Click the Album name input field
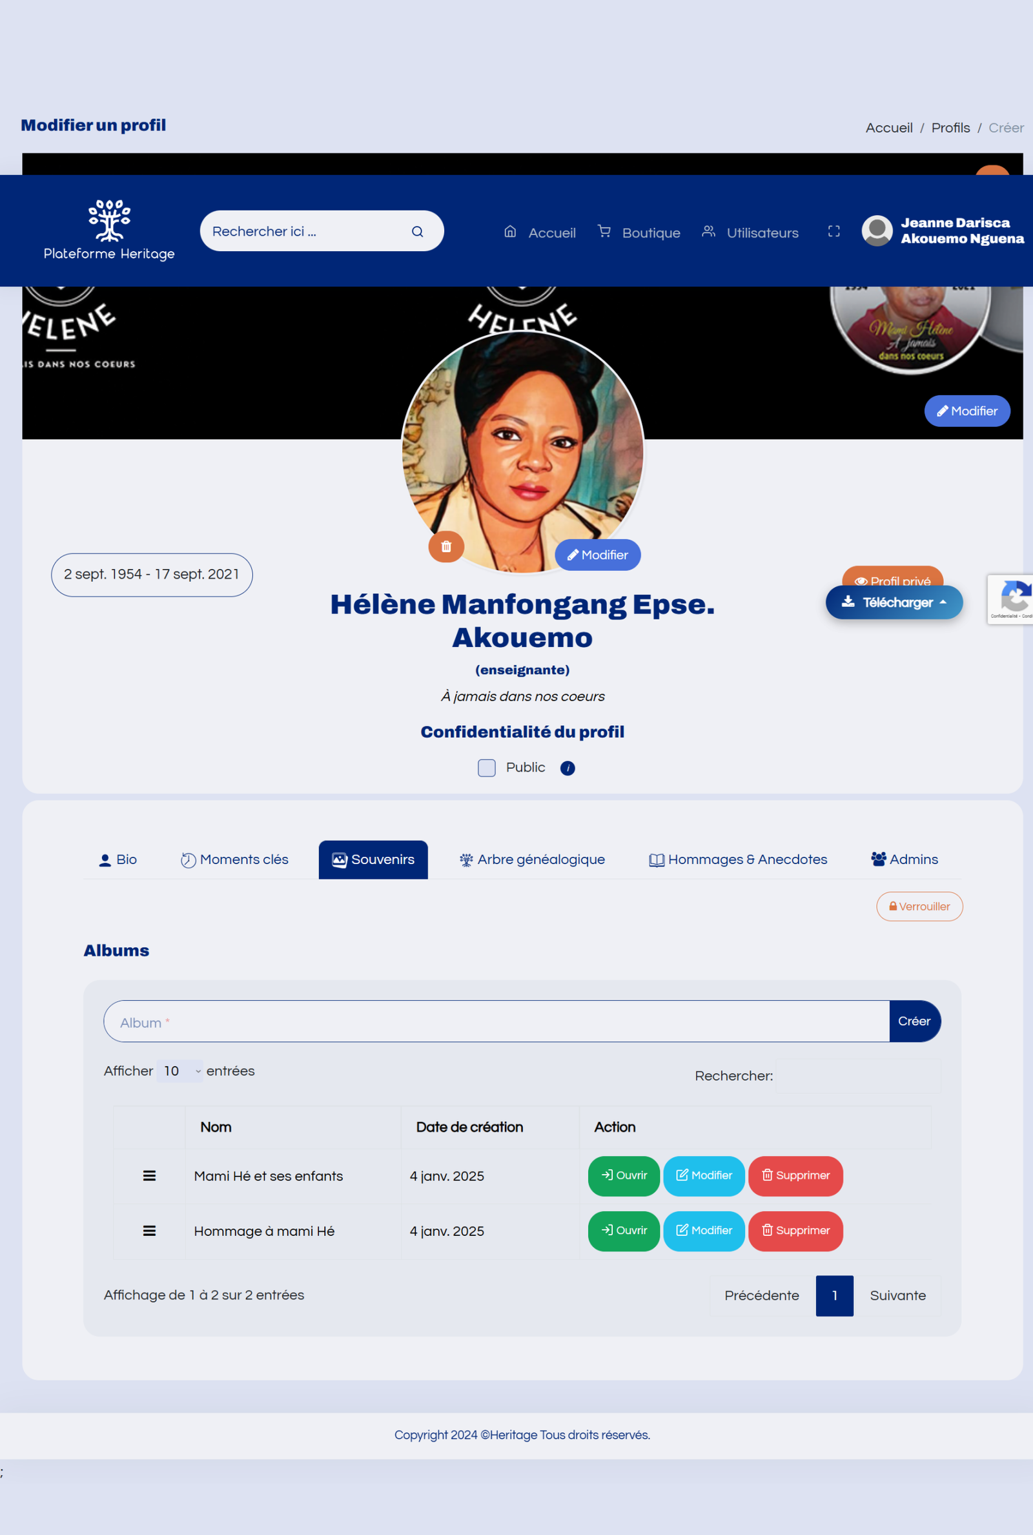 click(x=496, y=1021)
